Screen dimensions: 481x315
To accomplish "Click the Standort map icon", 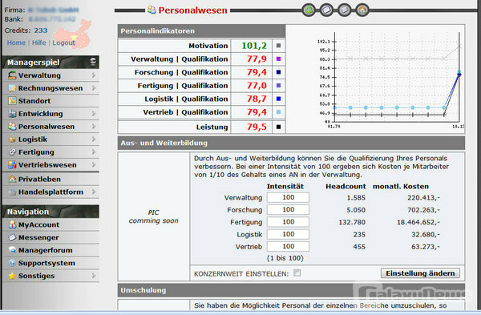I will 12,101.
